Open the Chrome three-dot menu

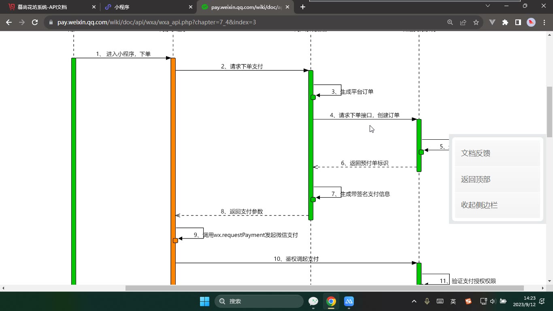(544, 22)
